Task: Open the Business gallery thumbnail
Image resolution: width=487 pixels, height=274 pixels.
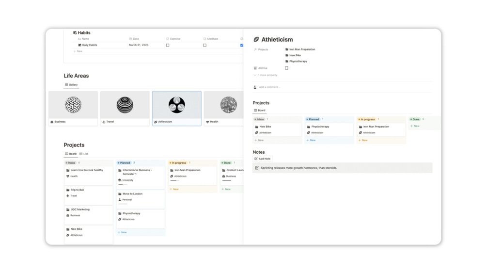Action: 73,105
